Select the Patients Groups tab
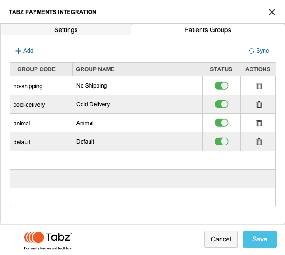 coord(208,30)
